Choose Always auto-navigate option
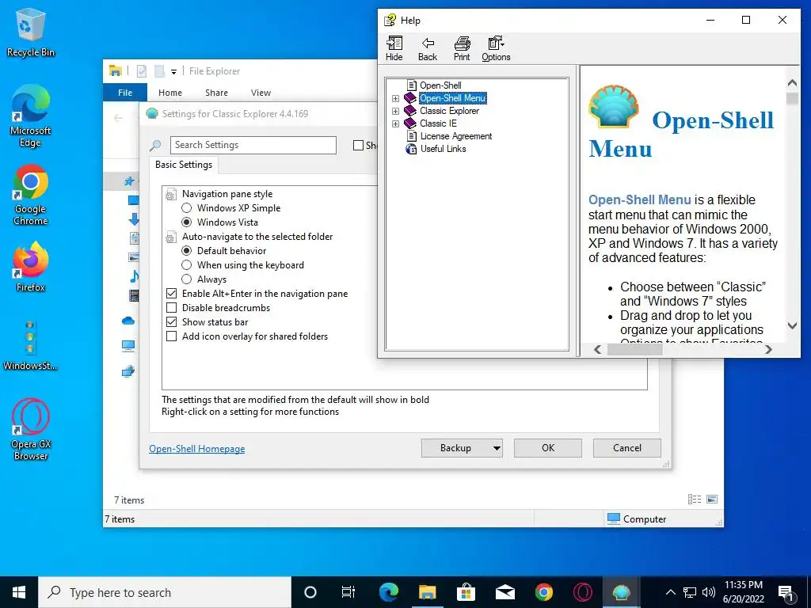811x608 pixels. click(x=187, y=279)
